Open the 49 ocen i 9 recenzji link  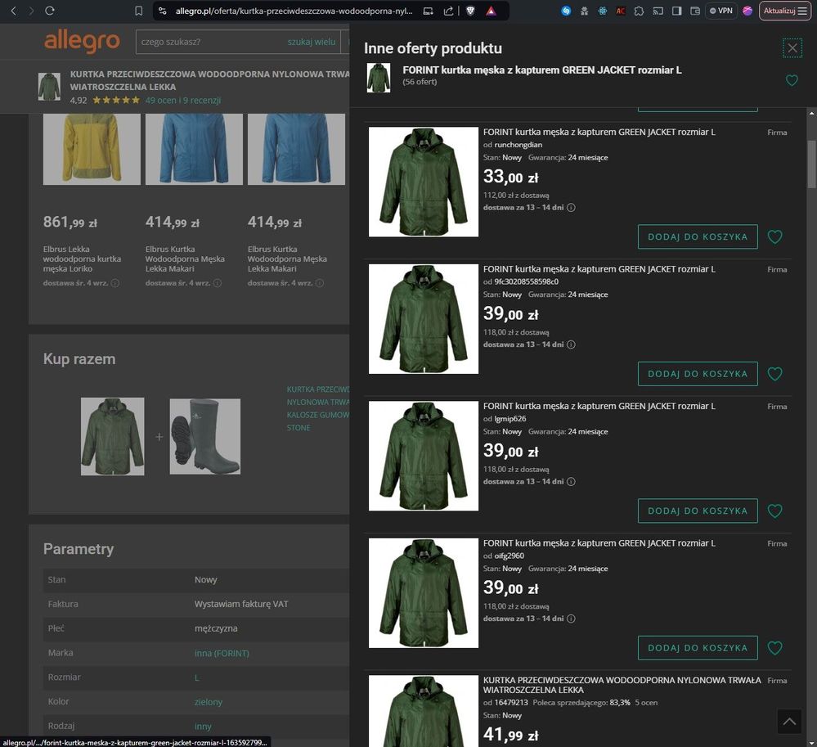click(183, 100)
